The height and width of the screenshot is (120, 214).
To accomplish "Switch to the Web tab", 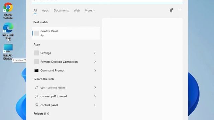I will coord(77,10).
